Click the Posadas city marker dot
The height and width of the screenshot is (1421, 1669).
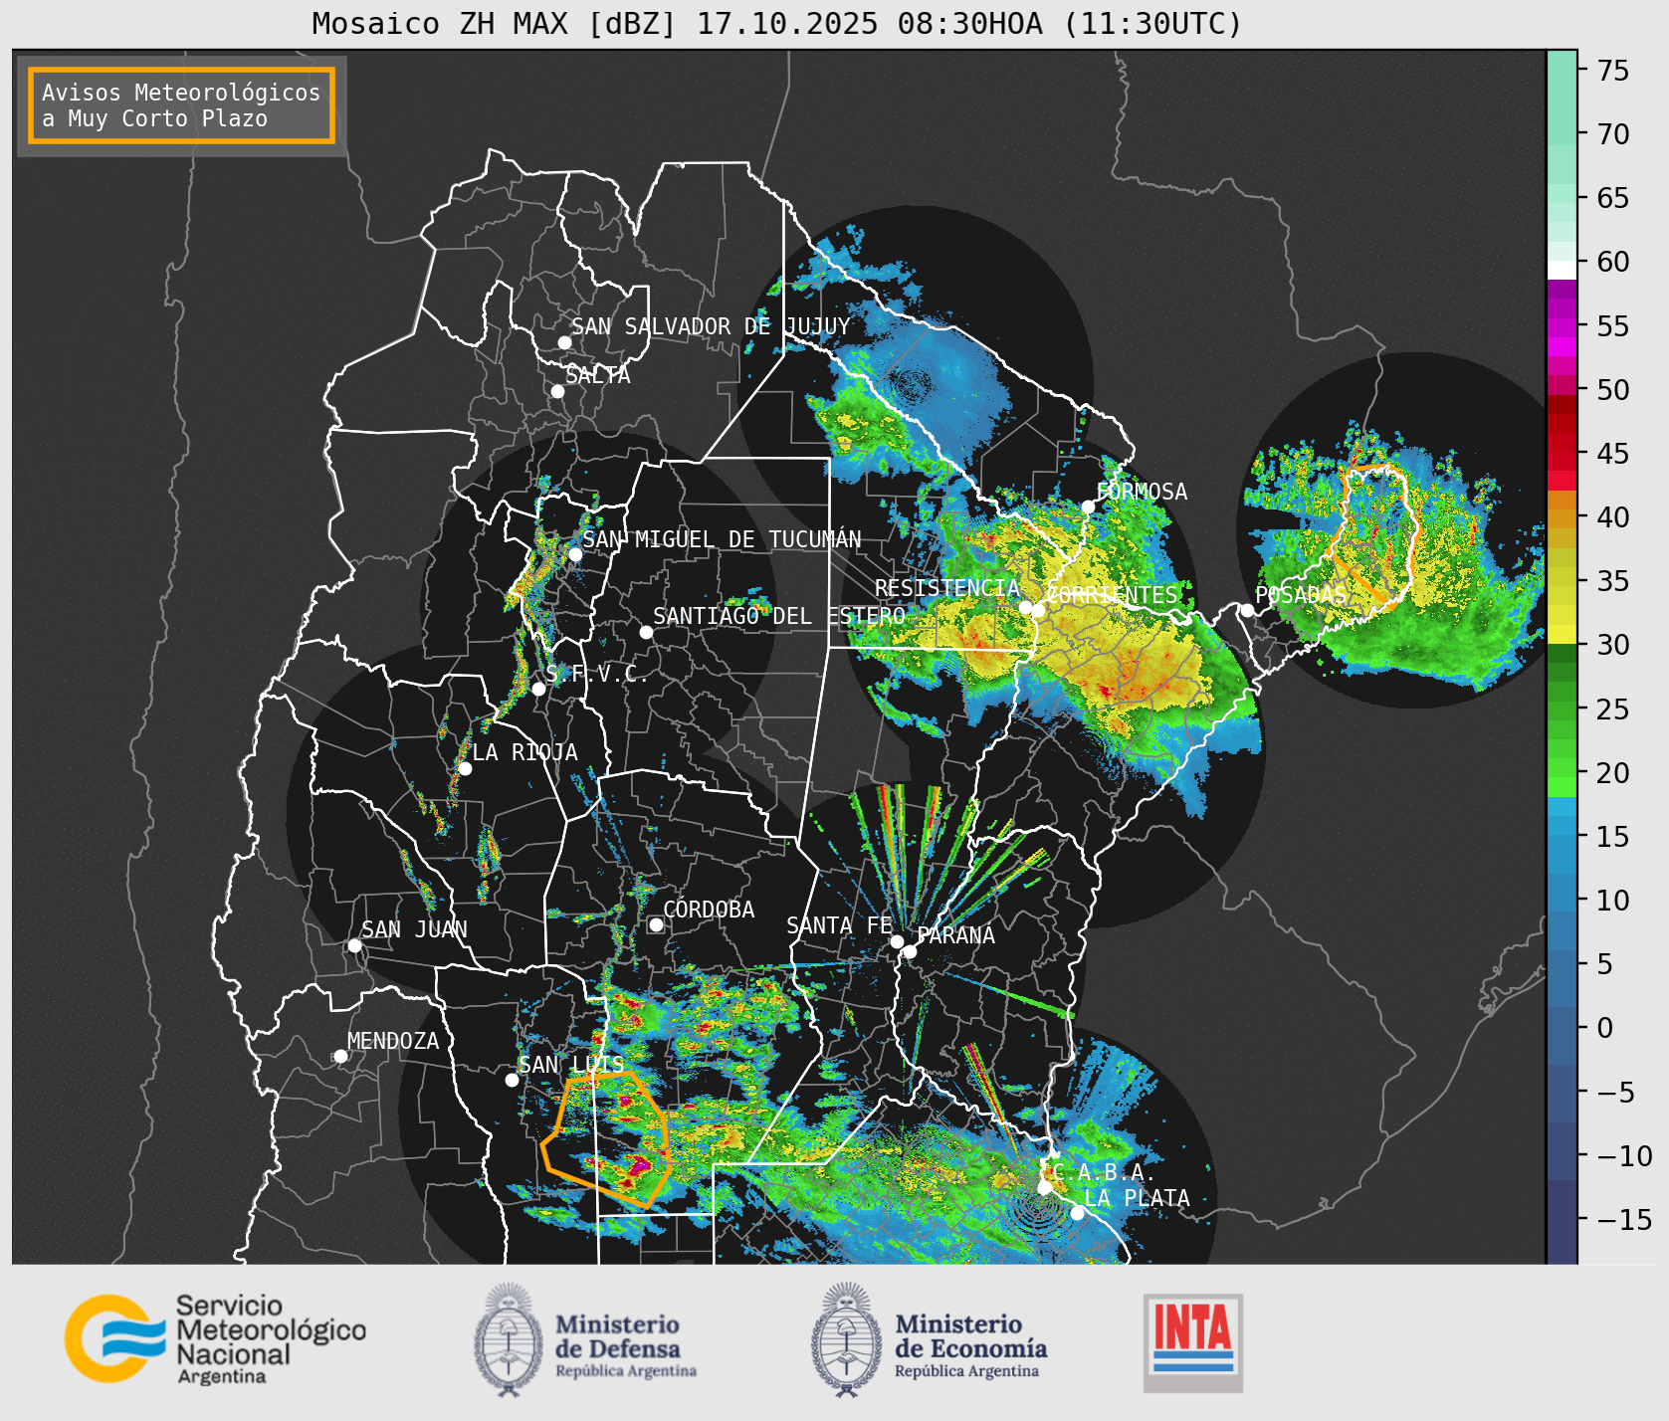(x=1247, y=610)
